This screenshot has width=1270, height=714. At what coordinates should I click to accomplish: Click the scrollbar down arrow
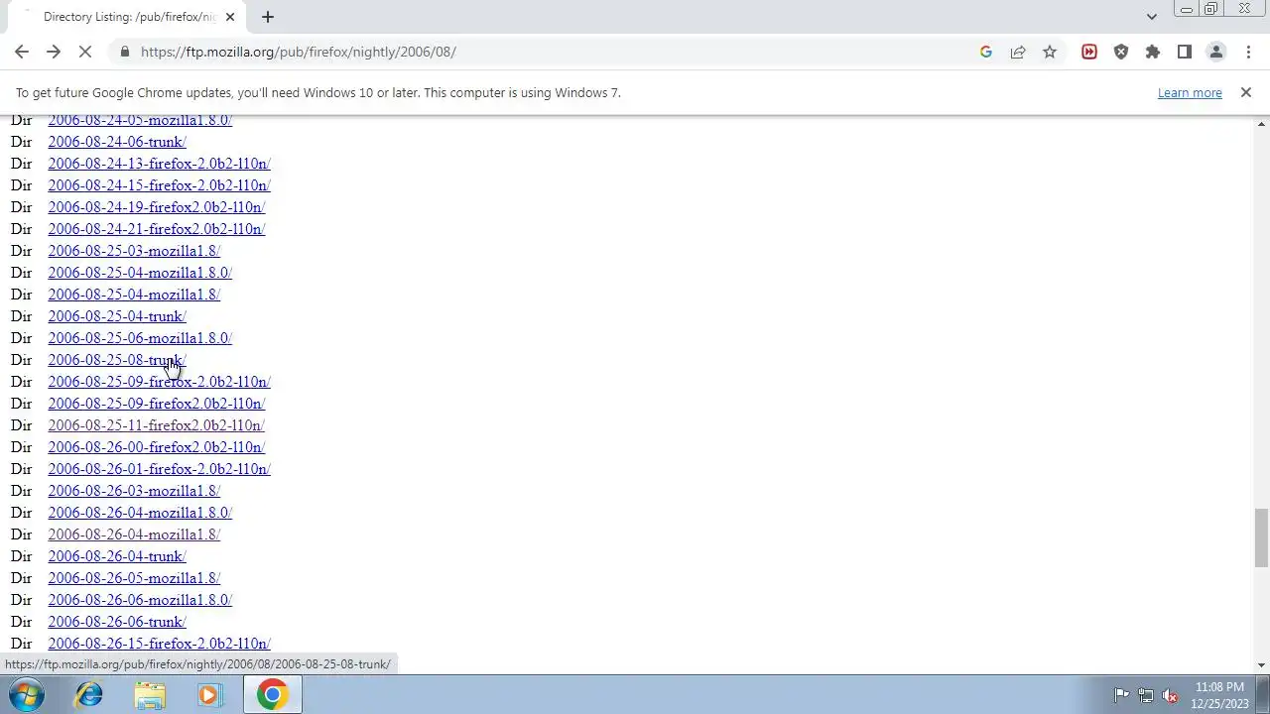point(1261,665)
